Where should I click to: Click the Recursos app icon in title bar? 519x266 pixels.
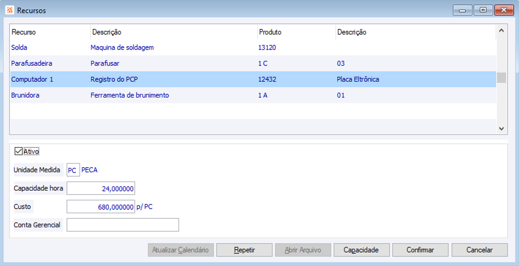tap(10, 10)
